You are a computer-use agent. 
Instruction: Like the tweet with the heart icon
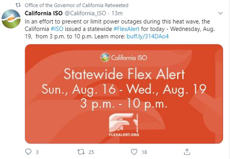pyautogui.click(x=134, y=152)
